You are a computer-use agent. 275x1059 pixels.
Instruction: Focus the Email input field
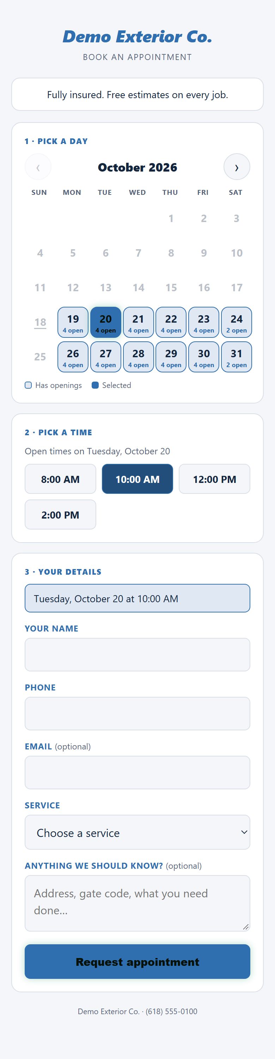[137, 772]
